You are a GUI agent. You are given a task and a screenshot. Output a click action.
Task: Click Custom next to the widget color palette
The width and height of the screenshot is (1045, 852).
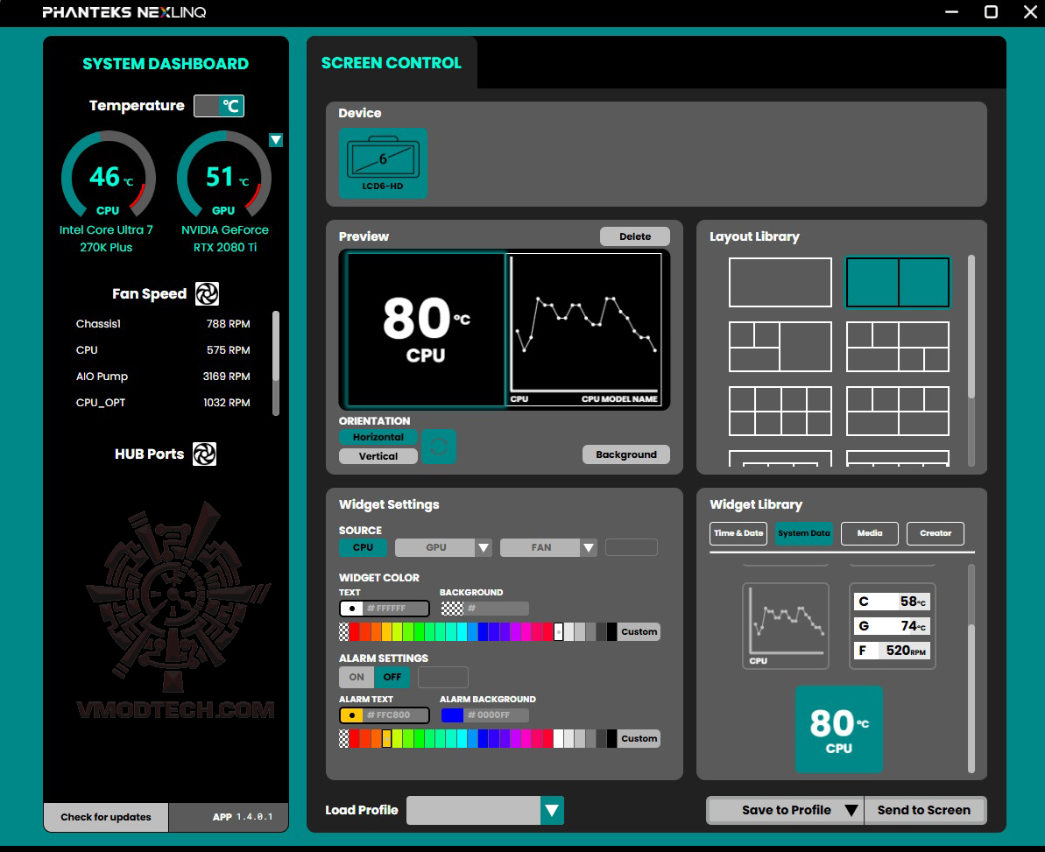click(639, 631)
